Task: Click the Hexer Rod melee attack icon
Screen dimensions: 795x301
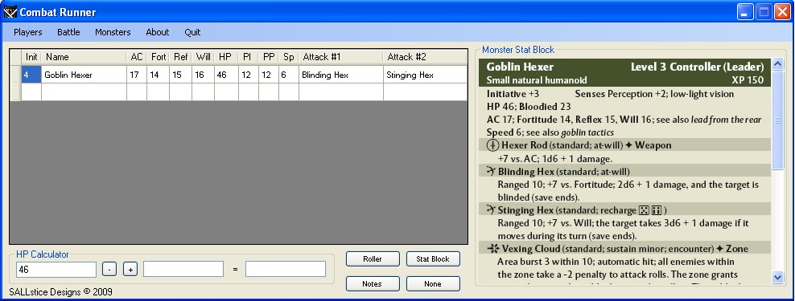Action: click(492, 145)
